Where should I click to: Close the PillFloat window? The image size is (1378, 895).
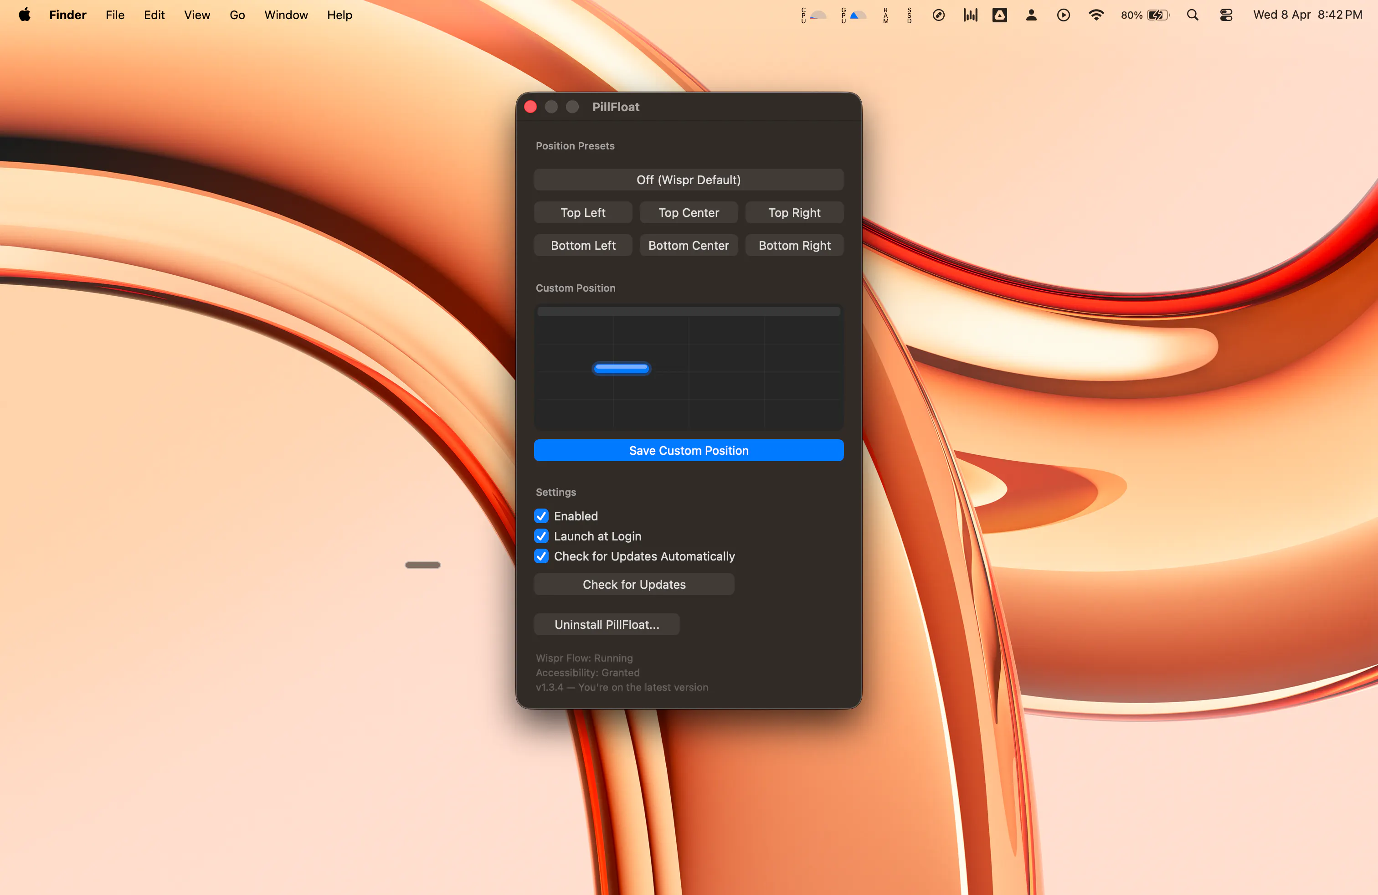[530, 107]
